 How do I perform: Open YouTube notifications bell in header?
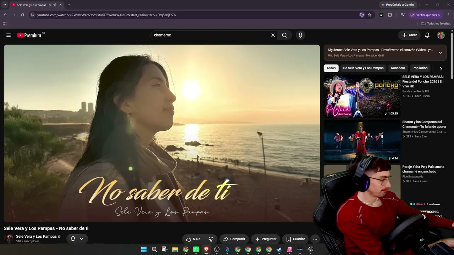tap(427, 35)
